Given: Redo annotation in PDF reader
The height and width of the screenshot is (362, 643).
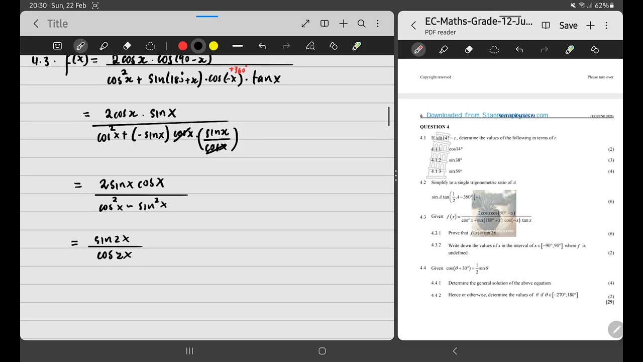Looking at the screenshot, I should 545,49.
